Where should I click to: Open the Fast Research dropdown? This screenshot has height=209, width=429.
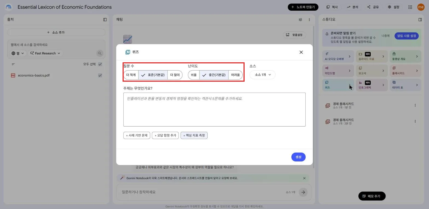(45, 53)
